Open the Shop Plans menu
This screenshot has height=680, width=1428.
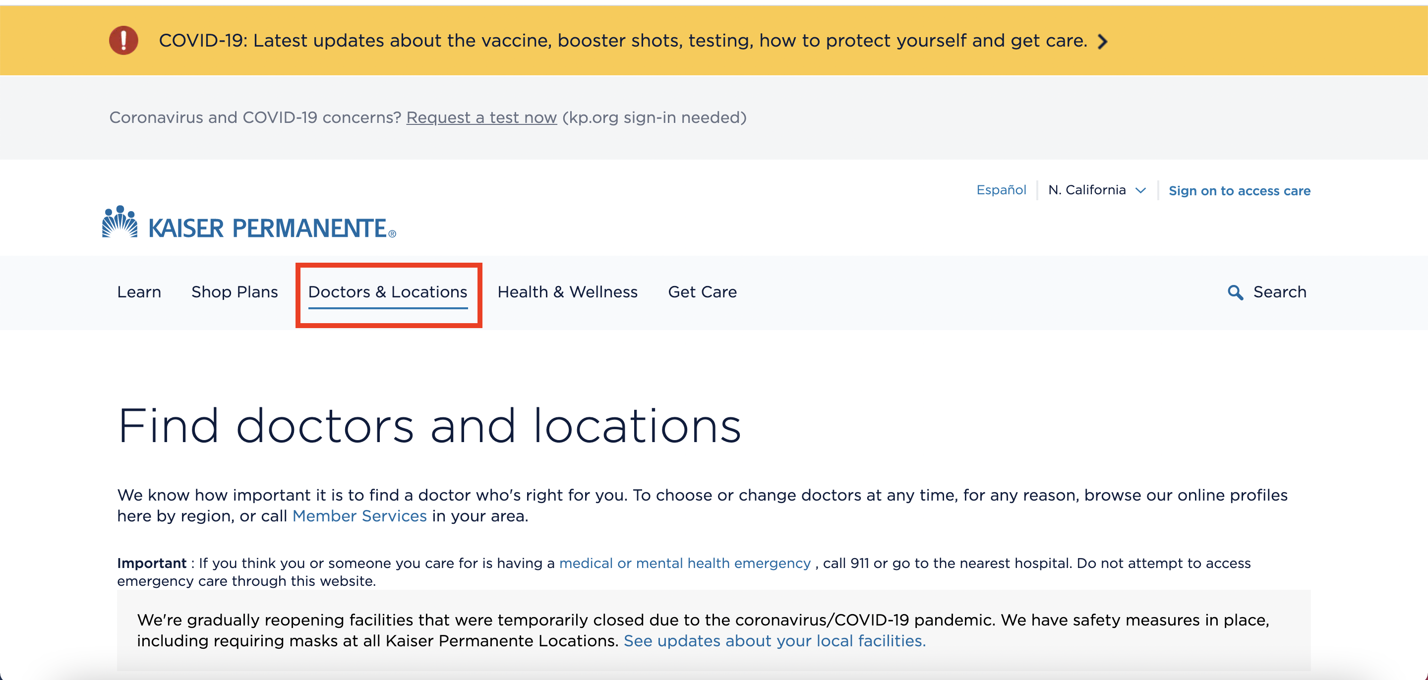point(235,292)
